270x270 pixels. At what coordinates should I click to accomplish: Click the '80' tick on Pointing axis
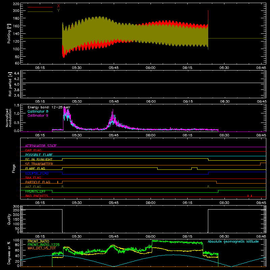point(17,57)
